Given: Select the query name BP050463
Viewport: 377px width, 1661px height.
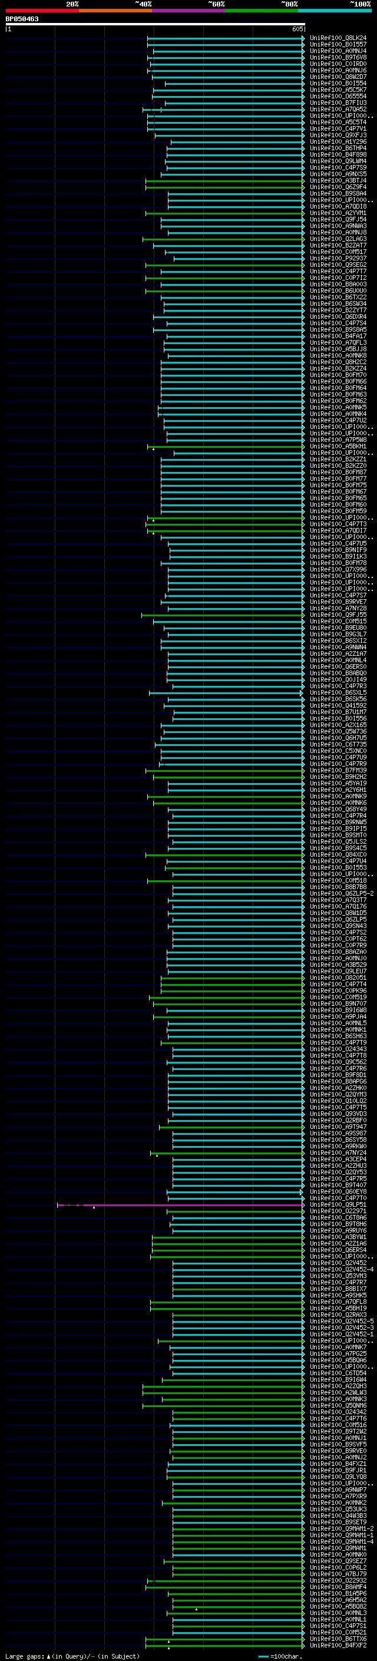Looking at the screenshot, I should (22, 19).
